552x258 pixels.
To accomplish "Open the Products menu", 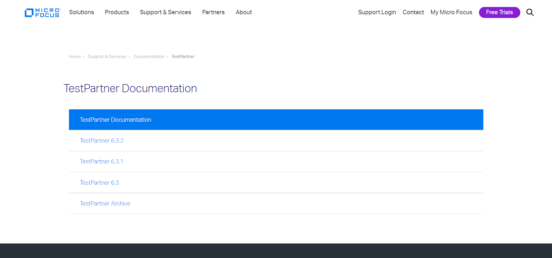I will 117,12.
